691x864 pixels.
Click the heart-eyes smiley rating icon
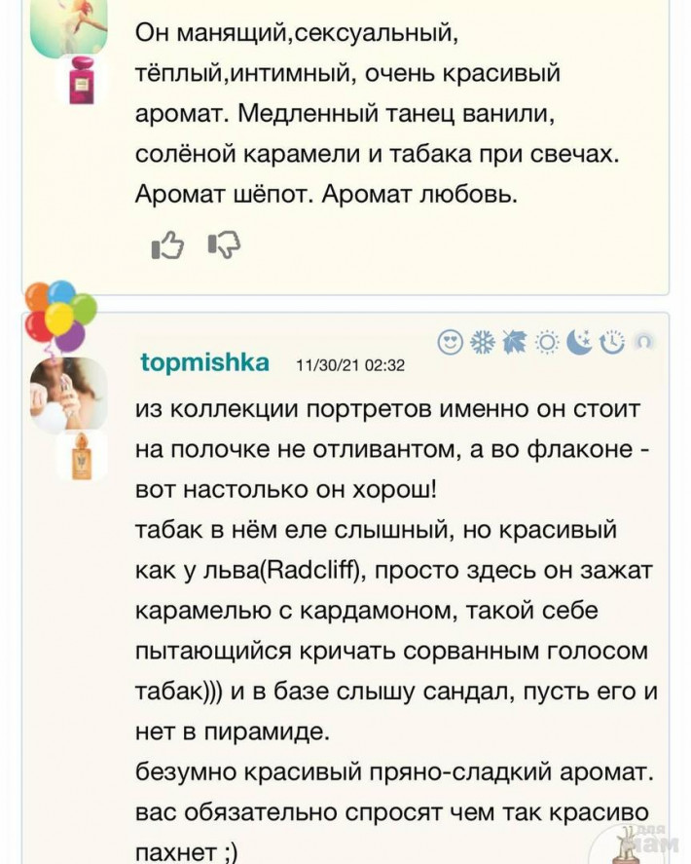pos(451,342)
